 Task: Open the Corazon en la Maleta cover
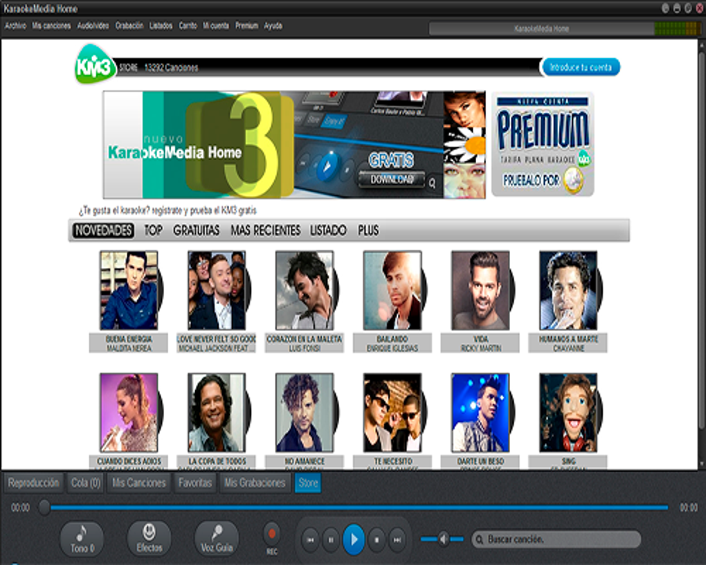tap(305, 290)
